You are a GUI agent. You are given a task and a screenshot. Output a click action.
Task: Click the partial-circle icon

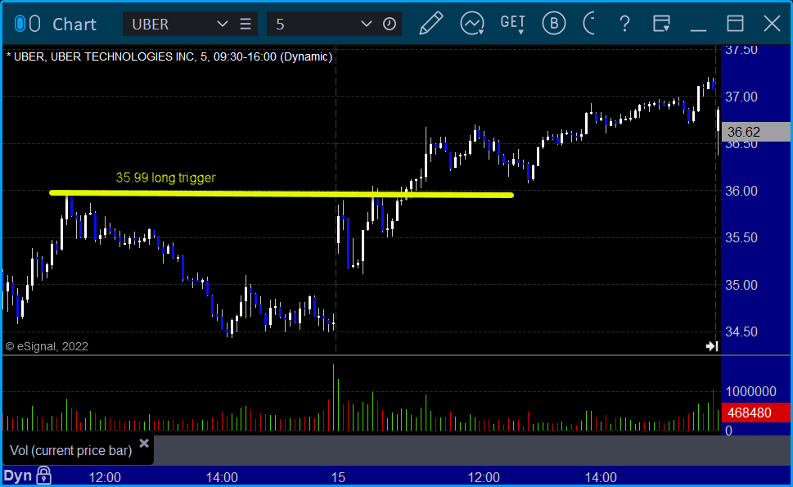(x=589, y=23)
